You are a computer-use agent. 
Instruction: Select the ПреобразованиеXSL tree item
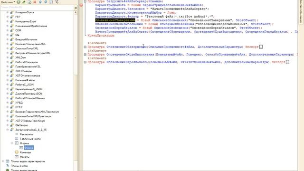point(28,66)
